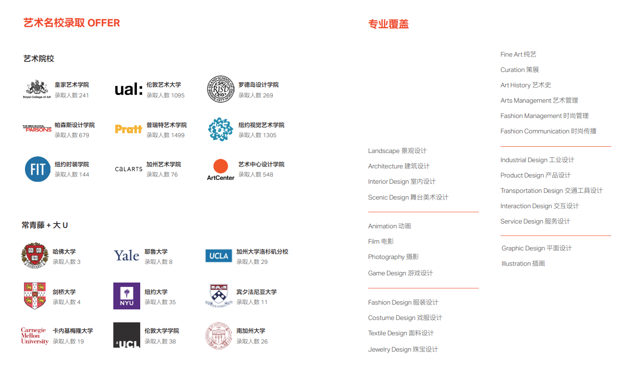Click the Royal College of Art crest logo
This screenshot has width=643, height=366.
(x=37, y=89)
